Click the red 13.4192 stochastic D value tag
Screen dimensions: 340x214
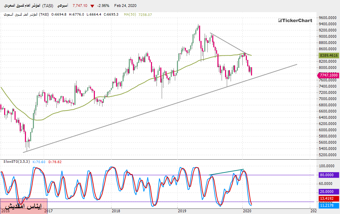point(329,199)
